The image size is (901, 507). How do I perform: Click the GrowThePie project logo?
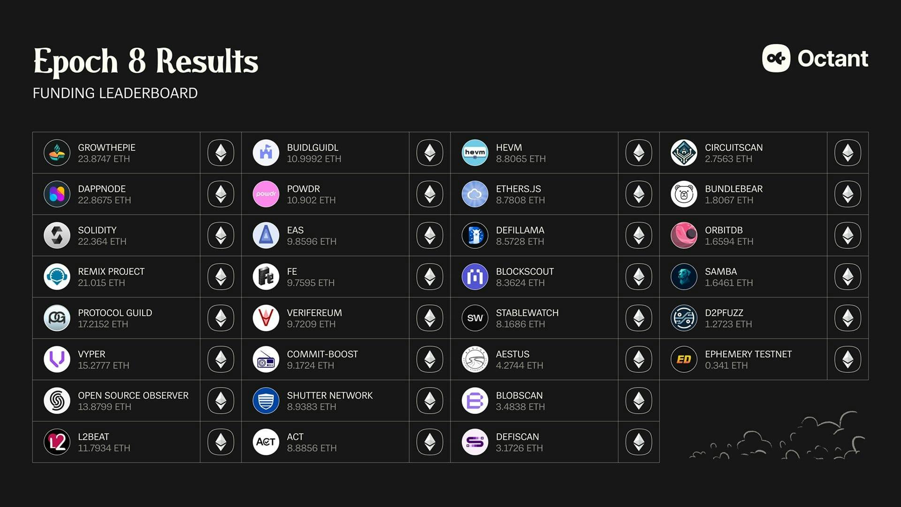coord(57,153)
